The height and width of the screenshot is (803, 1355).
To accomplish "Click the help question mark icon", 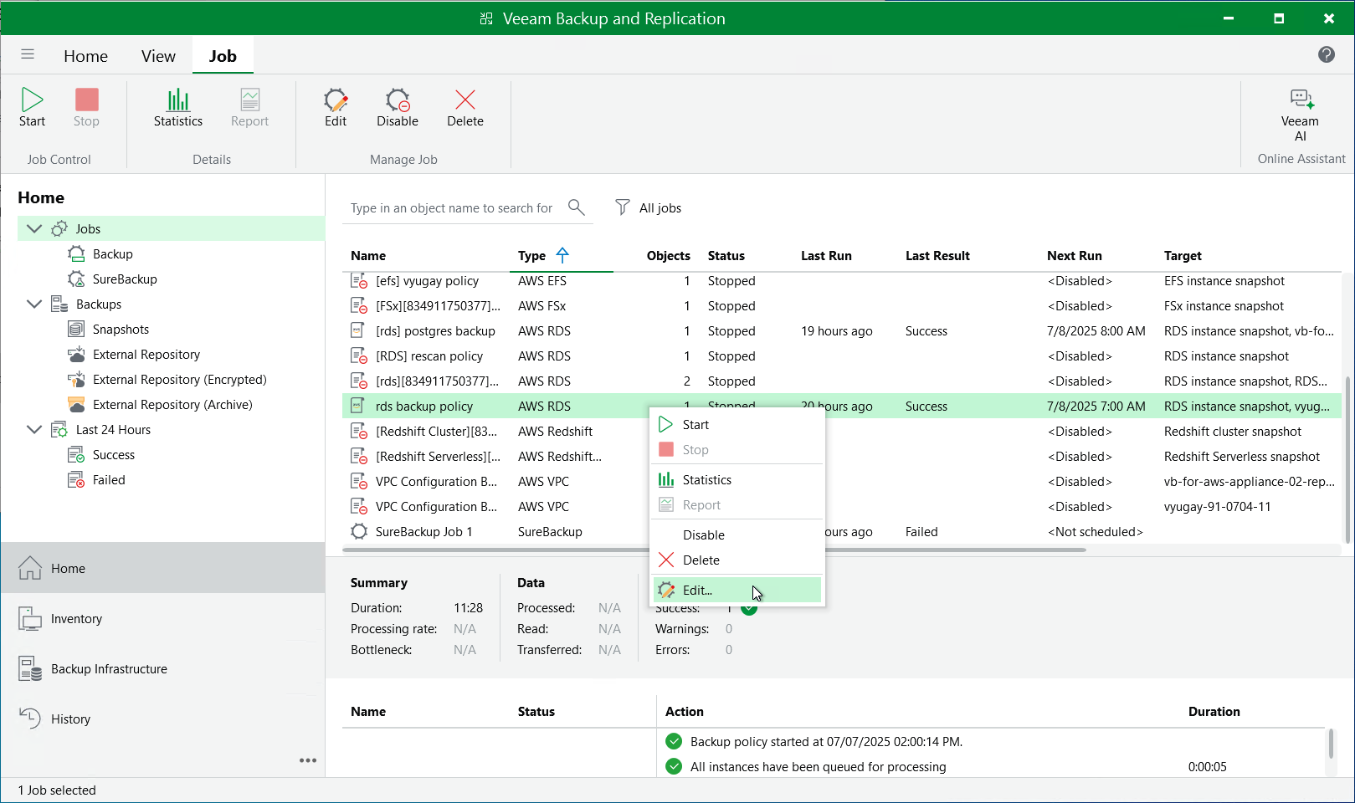I will (1326, 54).
